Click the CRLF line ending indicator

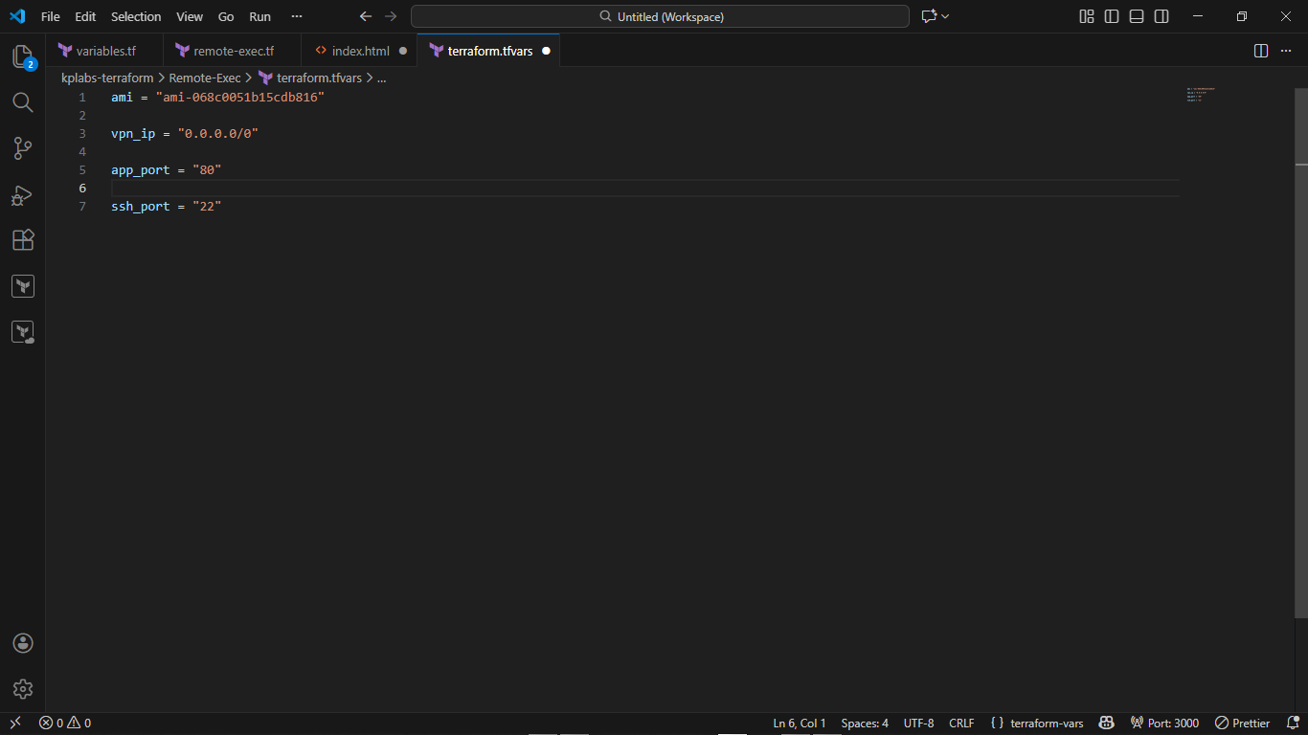point(961,724)
